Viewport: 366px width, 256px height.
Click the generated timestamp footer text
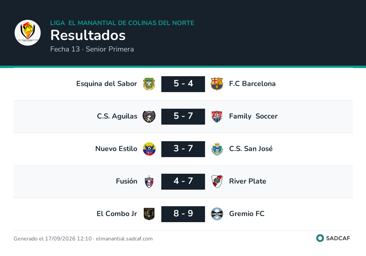[83, 238]
